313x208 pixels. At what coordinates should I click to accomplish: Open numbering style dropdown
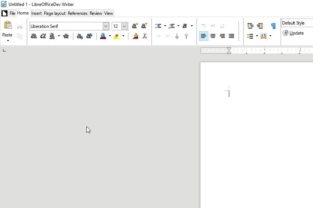178,26
